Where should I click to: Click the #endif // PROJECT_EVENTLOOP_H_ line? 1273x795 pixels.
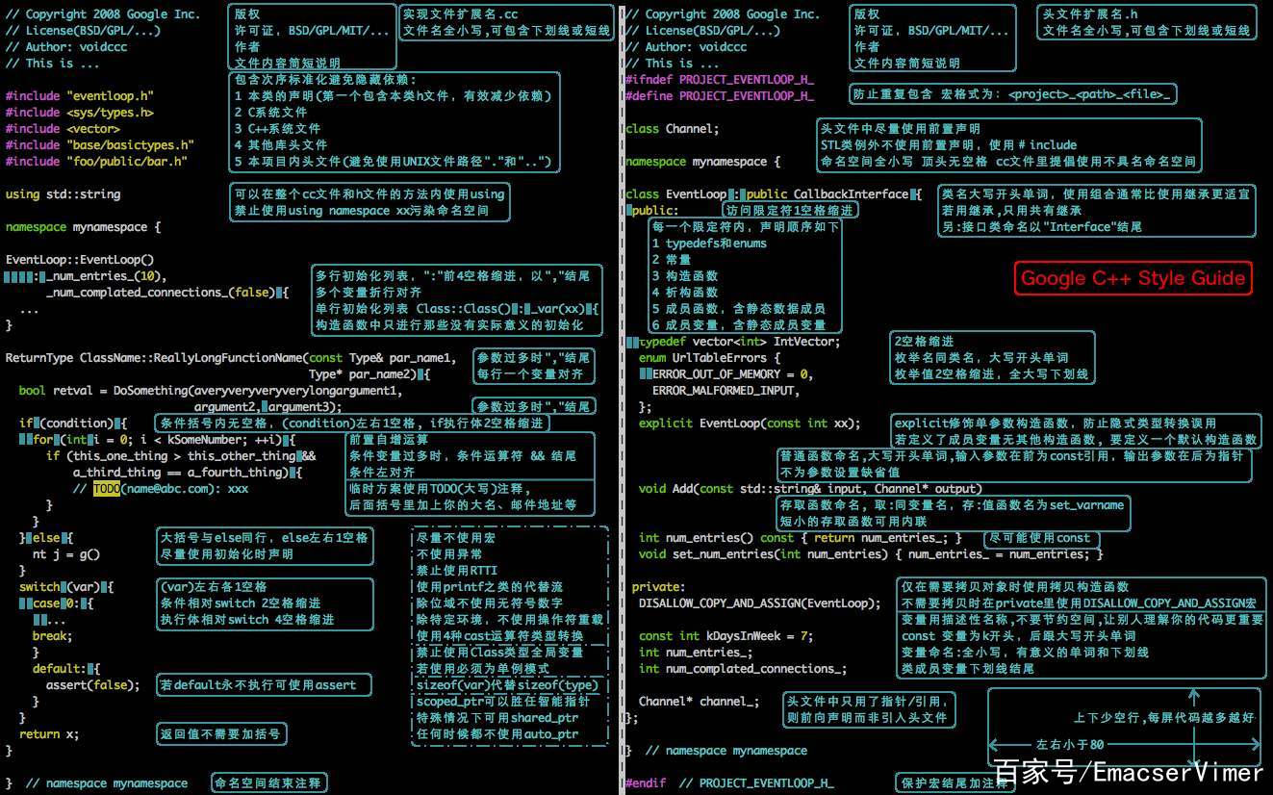pos(729,783)
